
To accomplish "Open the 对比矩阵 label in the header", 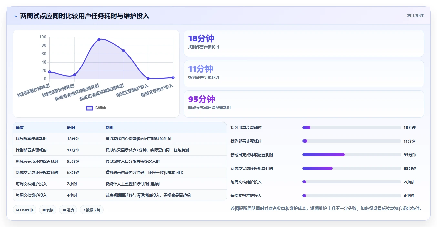I will point(415,15).
